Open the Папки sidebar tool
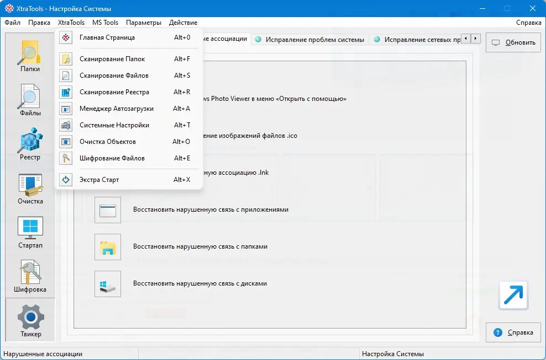 tap(30, 56)
